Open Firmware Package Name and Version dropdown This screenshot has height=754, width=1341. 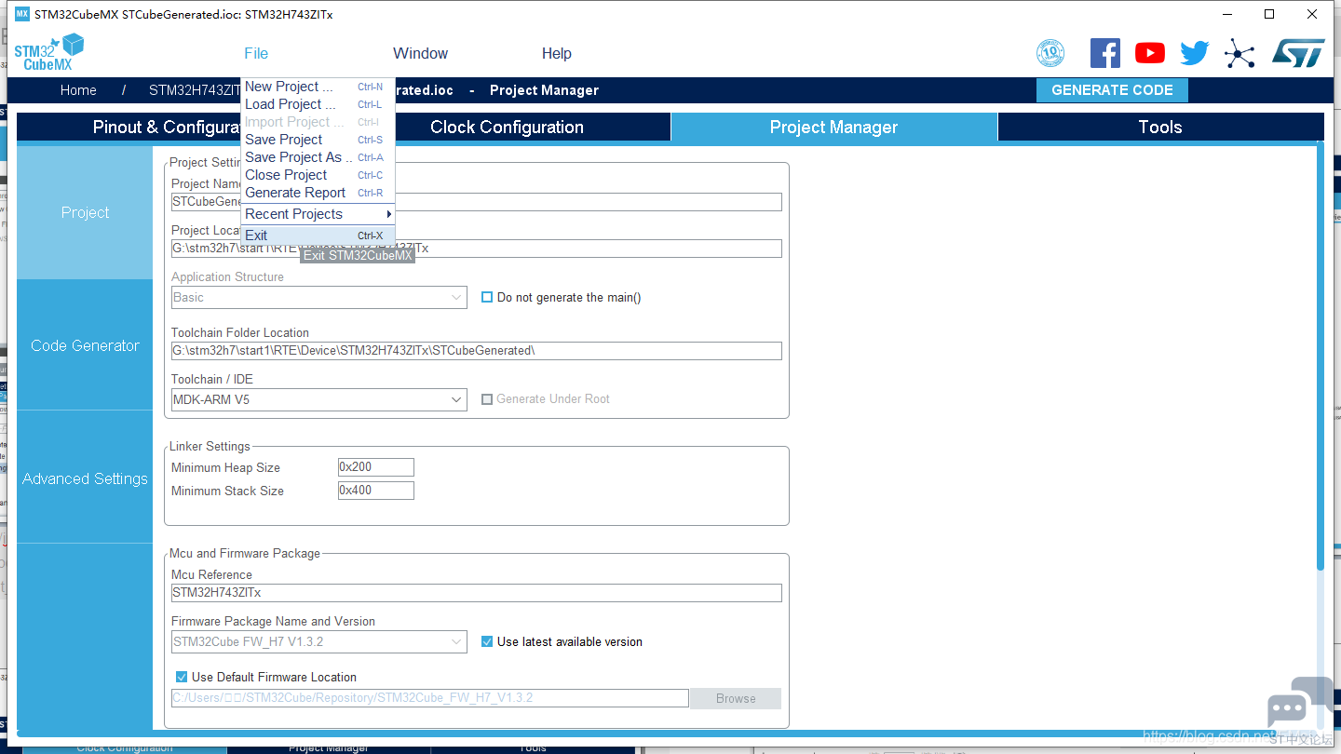pyautogui.click(x=319, y=641)
